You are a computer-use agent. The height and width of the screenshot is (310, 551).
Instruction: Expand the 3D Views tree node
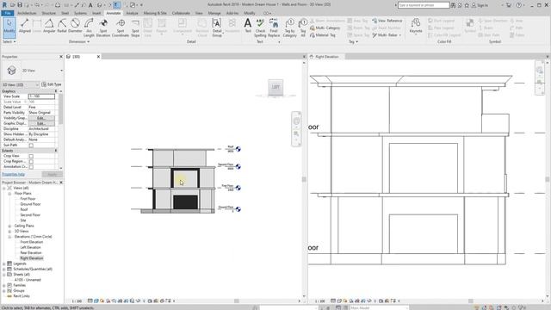point(9,232)
